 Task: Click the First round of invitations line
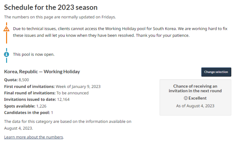[52, 87]
